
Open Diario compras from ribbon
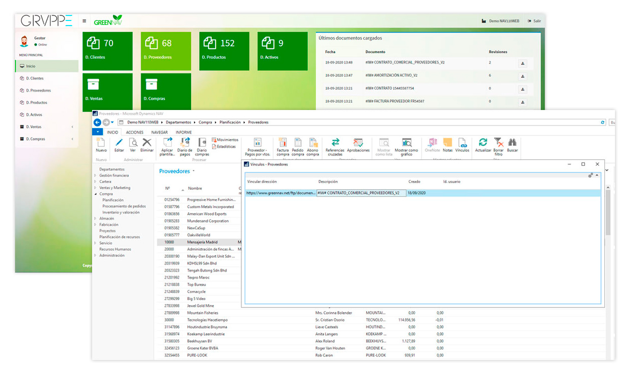pos(202,147)
